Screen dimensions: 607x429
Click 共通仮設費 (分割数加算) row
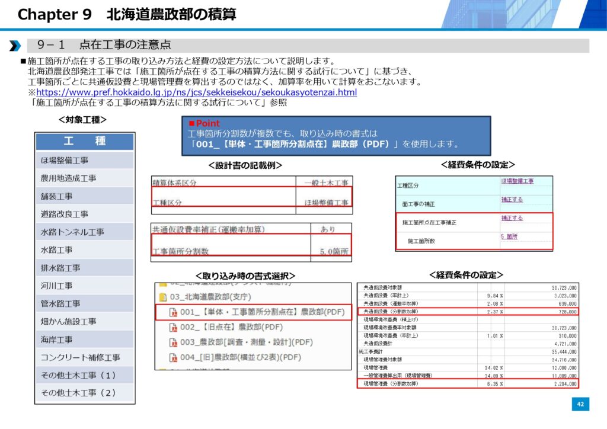pyautogui.click(x=468, y=311)
